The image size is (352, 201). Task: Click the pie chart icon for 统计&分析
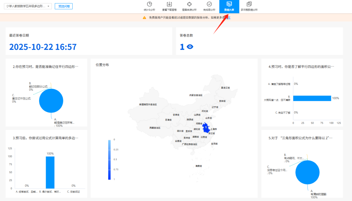click(x=149, y=4)
